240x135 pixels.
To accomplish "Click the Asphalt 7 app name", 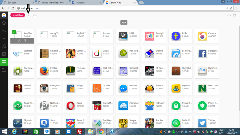I will click(x=81, y=33).
